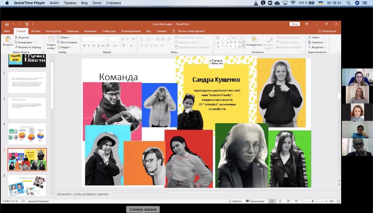Screen dimensions: 373x213
Task: Toggle normal view button in status bar
Action: 272,201
